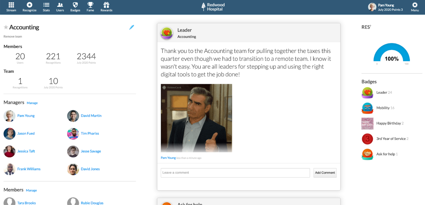This screenshot has height=205, width=425.
Task: Open the Stream view
Action: click(x=11, y=7)
